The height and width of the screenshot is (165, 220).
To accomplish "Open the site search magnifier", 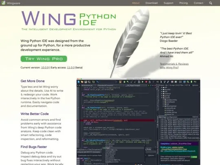I will pyautogui.click(x=211, y=3).
